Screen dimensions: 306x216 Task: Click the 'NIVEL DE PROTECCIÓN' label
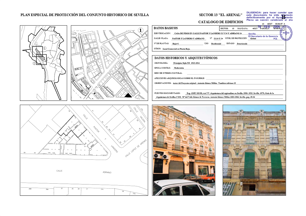[236, 38]
